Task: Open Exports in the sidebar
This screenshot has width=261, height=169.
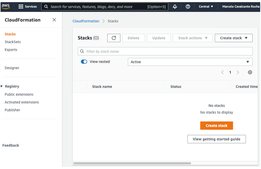Action: click(11, 50)
